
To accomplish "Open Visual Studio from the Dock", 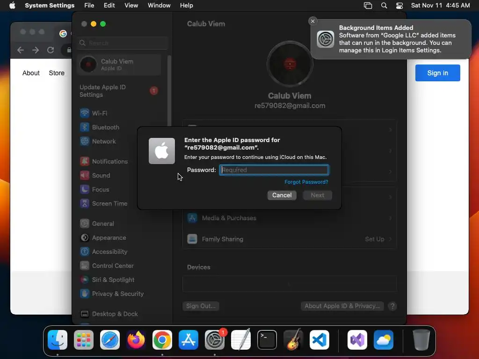I will pos(357,340).
